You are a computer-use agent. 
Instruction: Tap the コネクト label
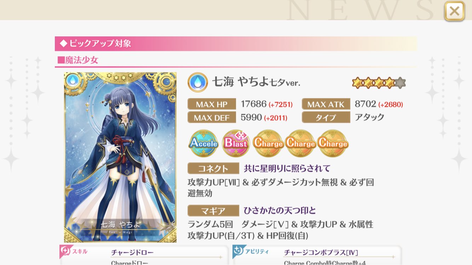(213, 168)
